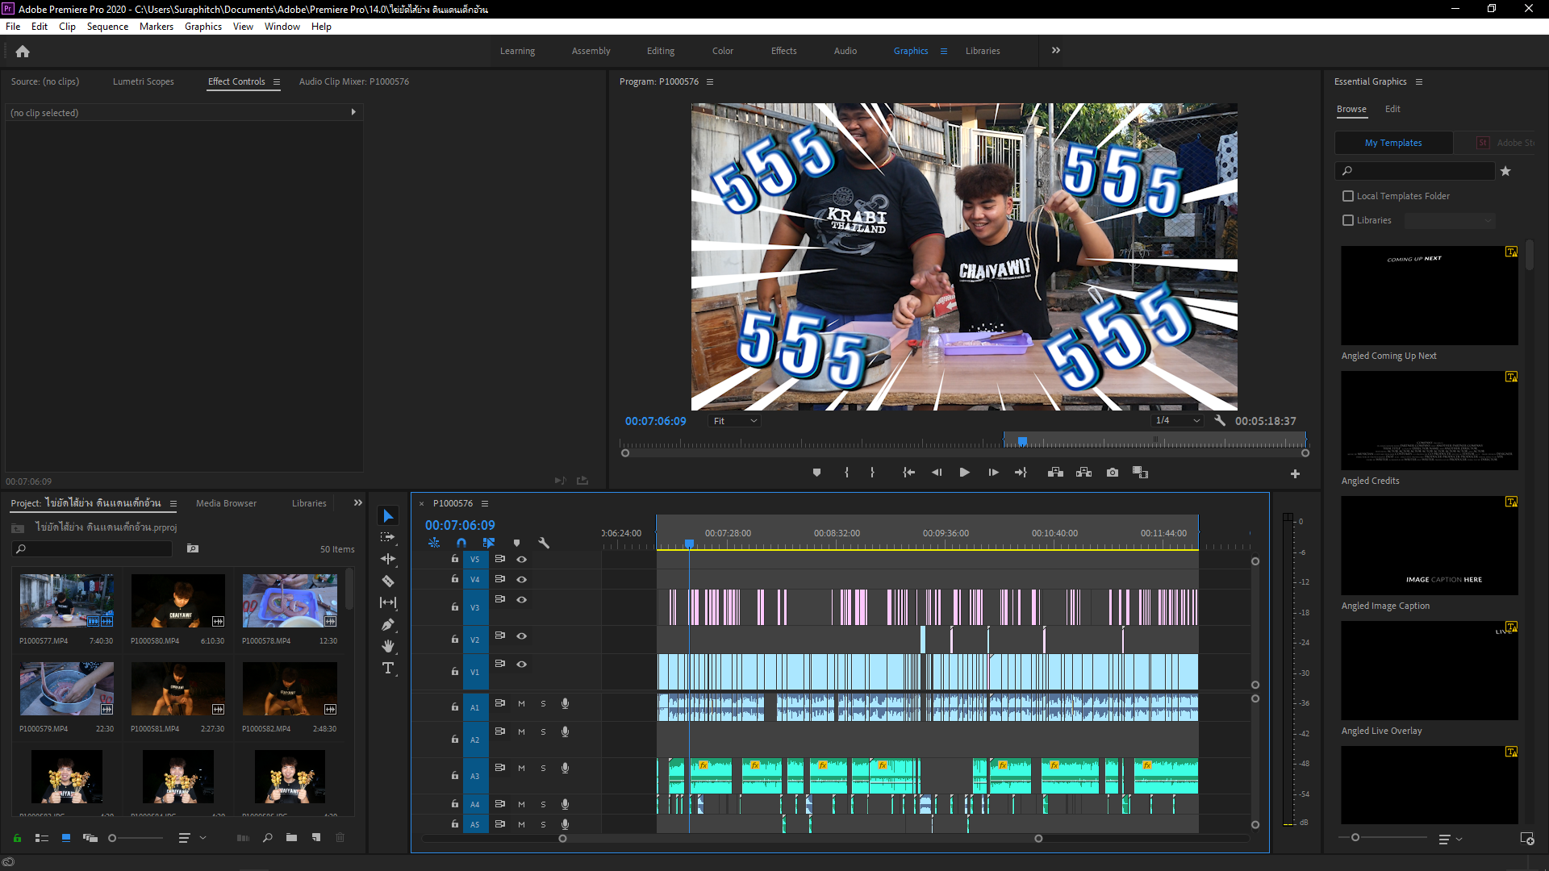Open Timeline Display Settings wrench
The height and width of the screenshot is (871, 1549).
pyautogui.click(x=544, y=544)
